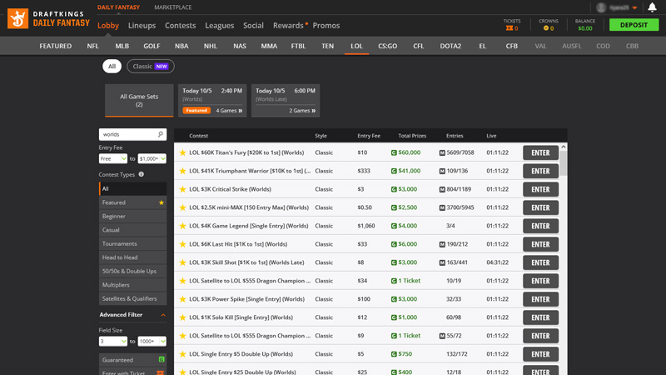Enter the LOL $3K Critical Strike contest
Viewport: 666px width, 375px height.
click(x=540, y=189)
